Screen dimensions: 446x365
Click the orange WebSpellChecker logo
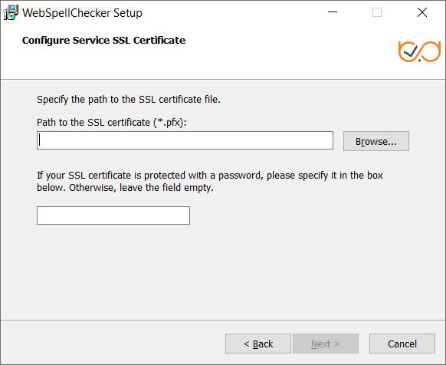(x=419, y=51)
